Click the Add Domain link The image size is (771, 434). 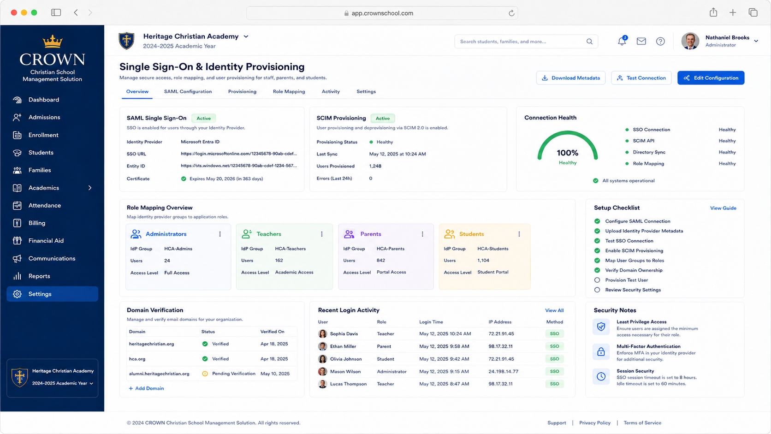click(x=146, y=388)
